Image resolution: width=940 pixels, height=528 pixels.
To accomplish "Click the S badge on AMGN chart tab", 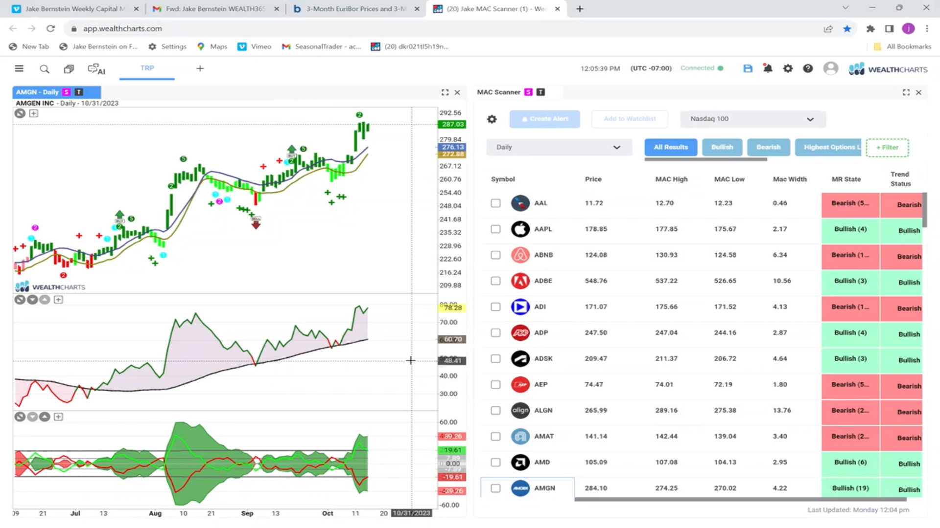I will [66, 92].
